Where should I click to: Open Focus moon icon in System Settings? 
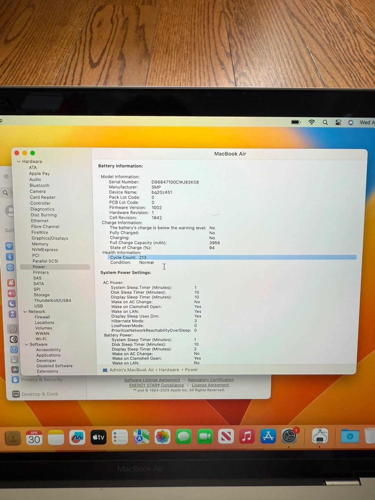(12, 303)
